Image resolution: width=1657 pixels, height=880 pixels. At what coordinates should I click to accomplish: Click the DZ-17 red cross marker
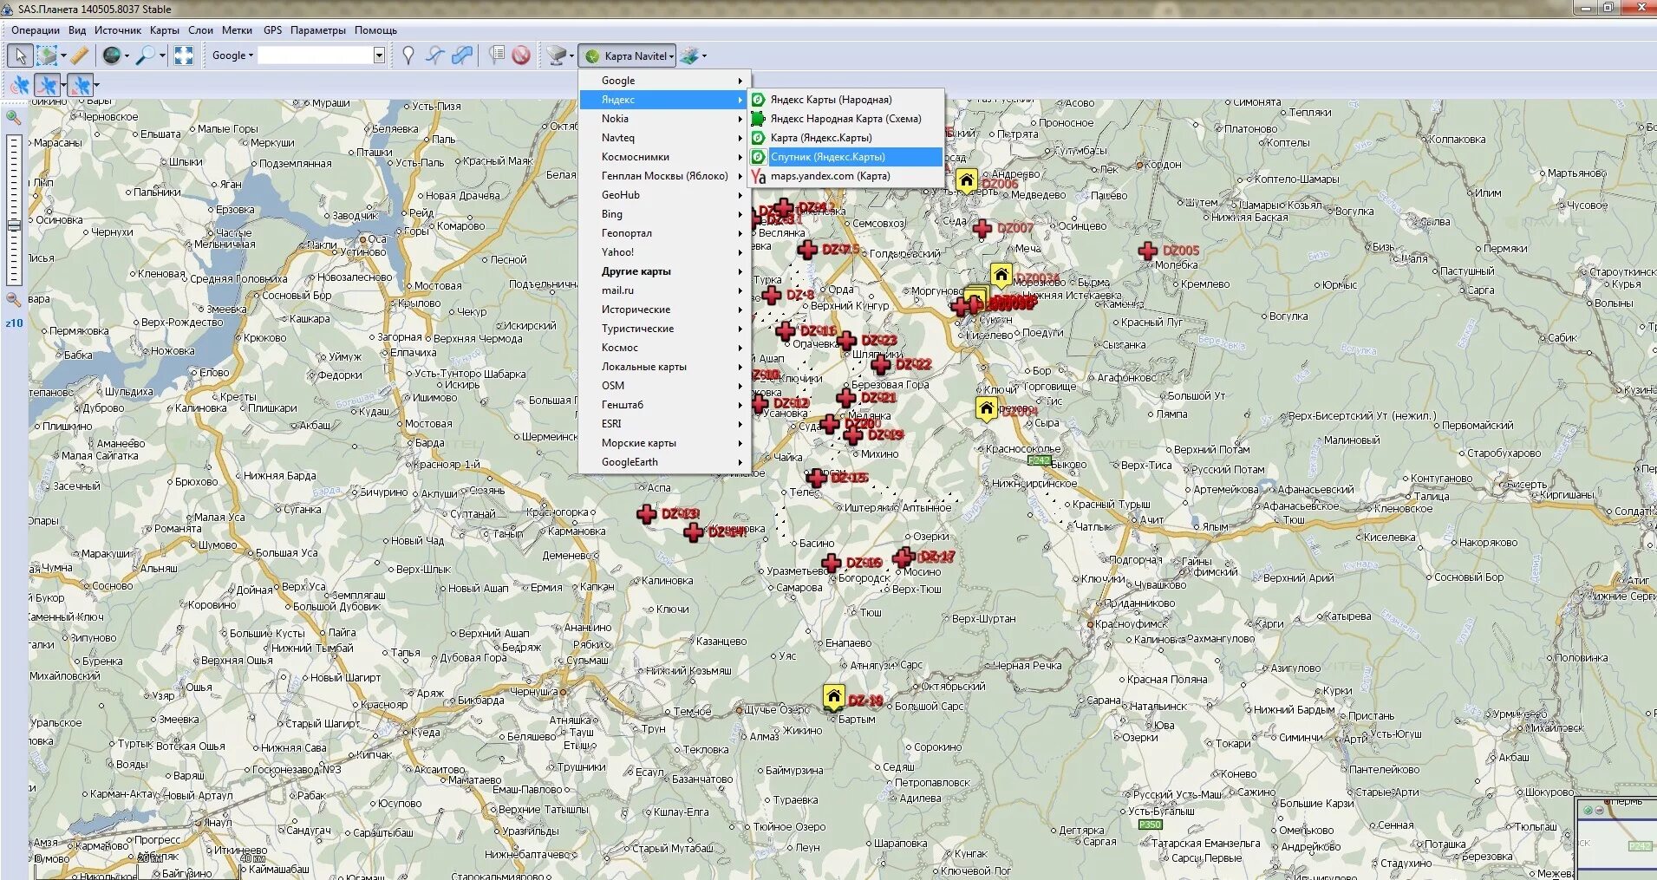[x=904, y=557]
